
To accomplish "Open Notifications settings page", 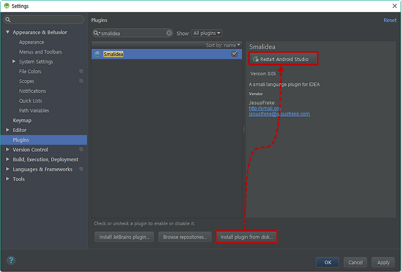I will (x=32, y=91).
